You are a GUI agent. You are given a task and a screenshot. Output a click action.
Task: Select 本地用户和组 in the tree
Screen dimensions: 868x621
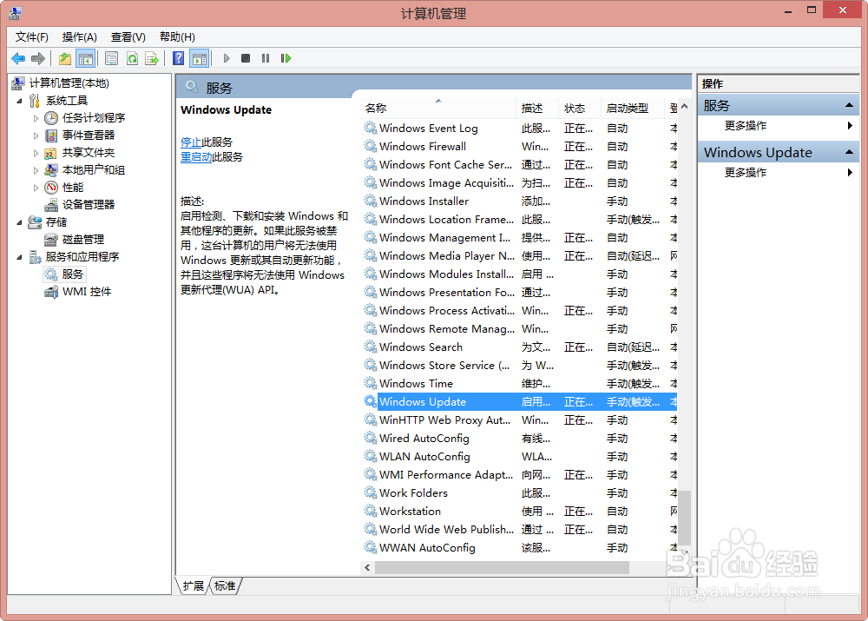[x=93, y=170]
